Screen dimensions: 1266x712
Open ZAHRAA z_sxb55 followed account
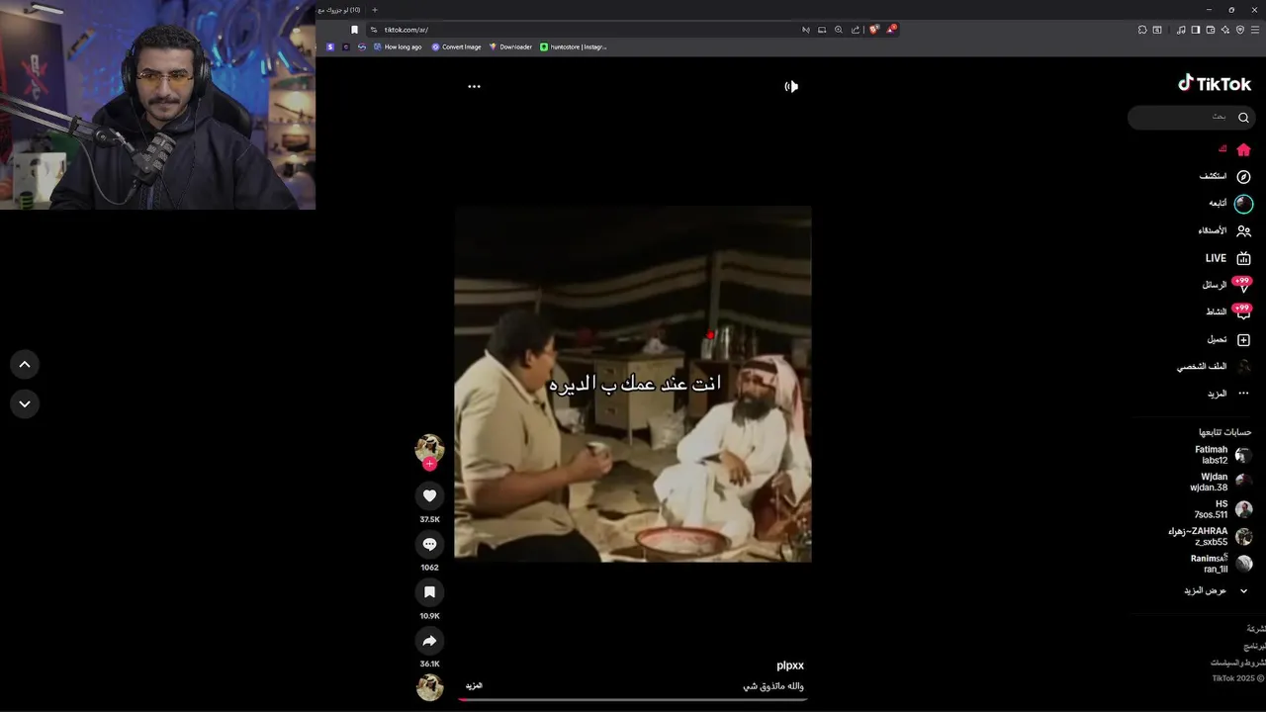click(1210, 536)
